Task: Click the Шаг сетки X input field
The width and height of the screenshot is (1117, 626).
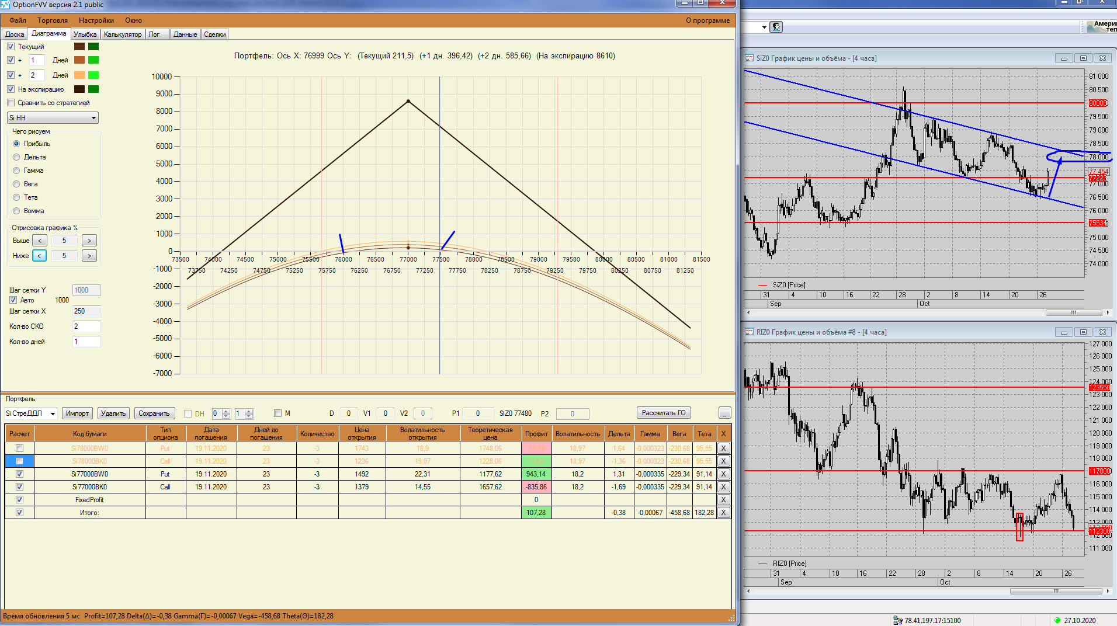Action: [86, 311]
